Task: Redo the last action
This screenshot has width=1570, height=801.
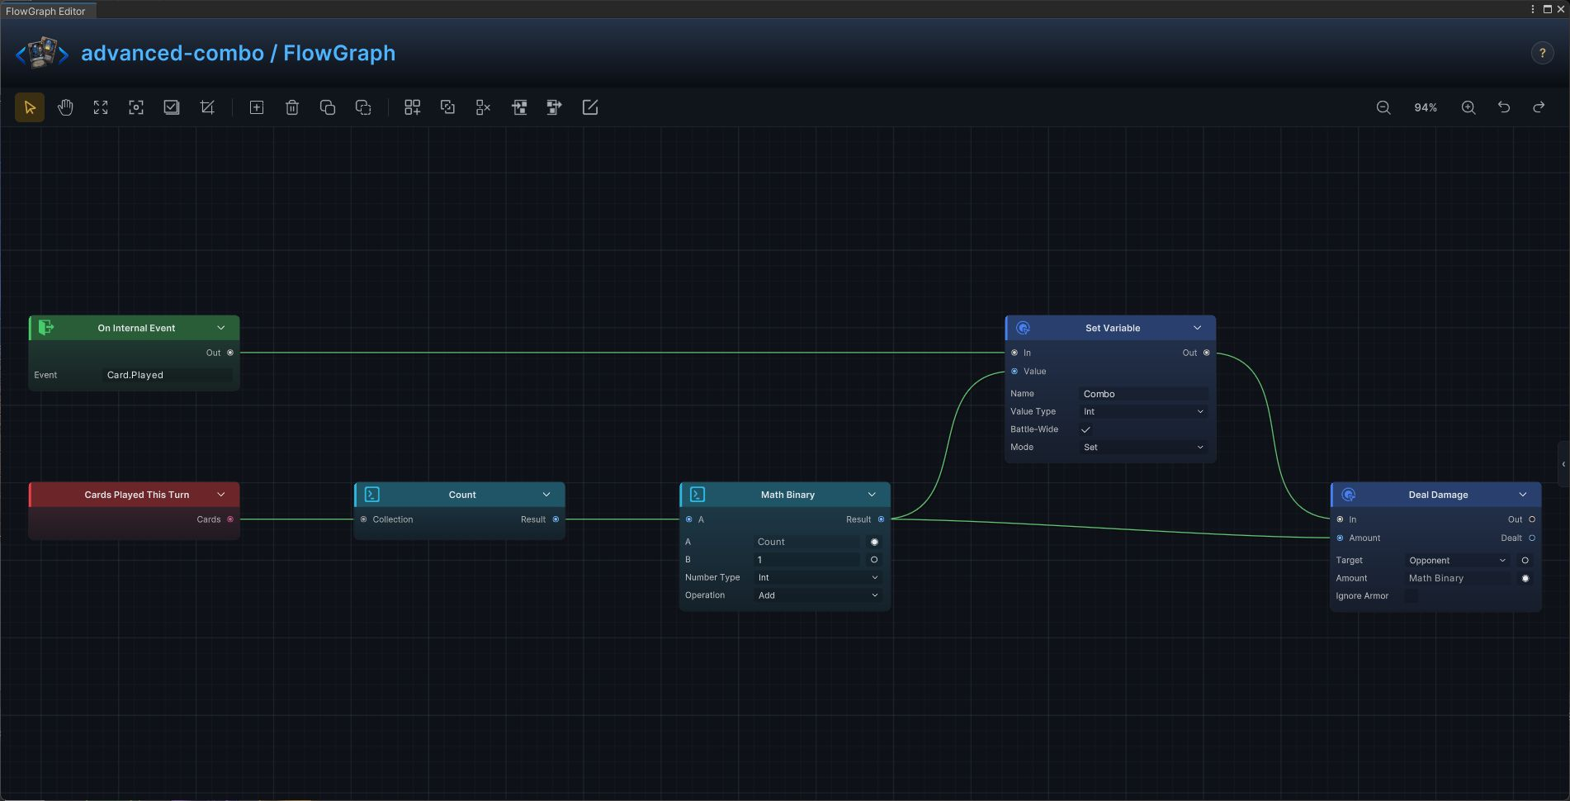Action: tap(1539, 107)
